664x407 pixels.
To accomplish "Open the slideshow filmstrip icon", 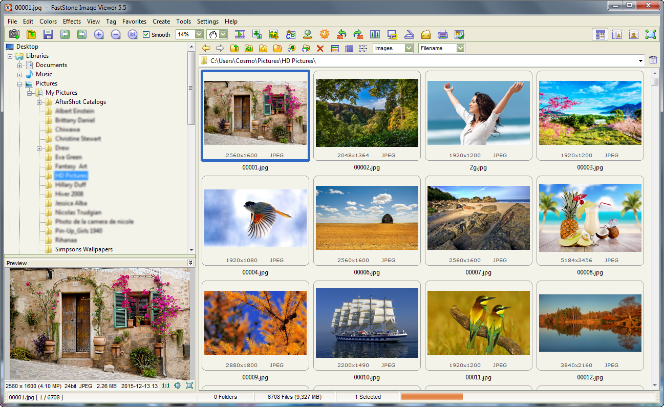I will [240, 34].
